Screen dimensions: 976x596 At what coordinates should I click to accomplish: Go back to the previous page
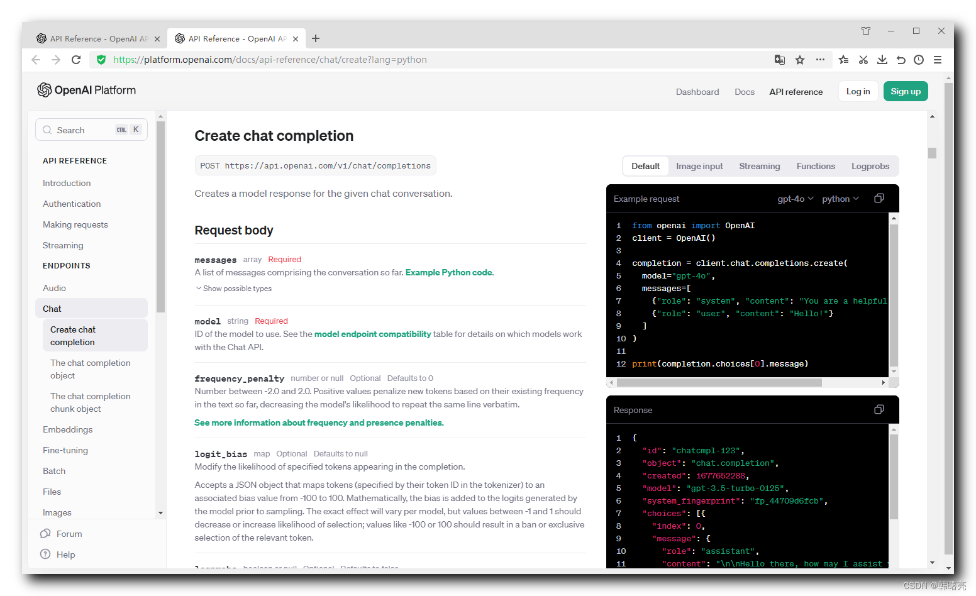point(36,60)
